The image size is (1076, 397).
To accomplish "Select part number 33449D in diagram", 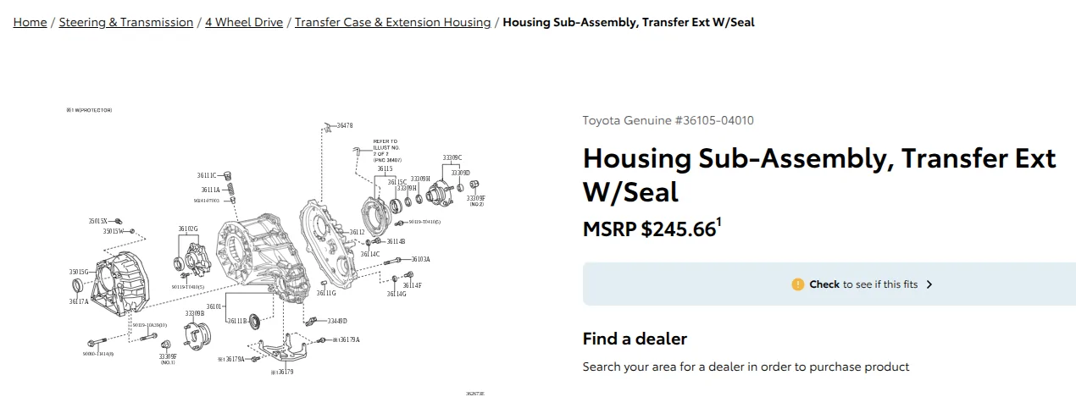I will click(x=337, y=321).
